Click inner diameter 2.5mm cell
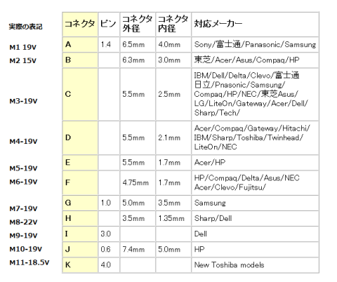Viewport: 337px width, 282px height. (x=173, y=94)
